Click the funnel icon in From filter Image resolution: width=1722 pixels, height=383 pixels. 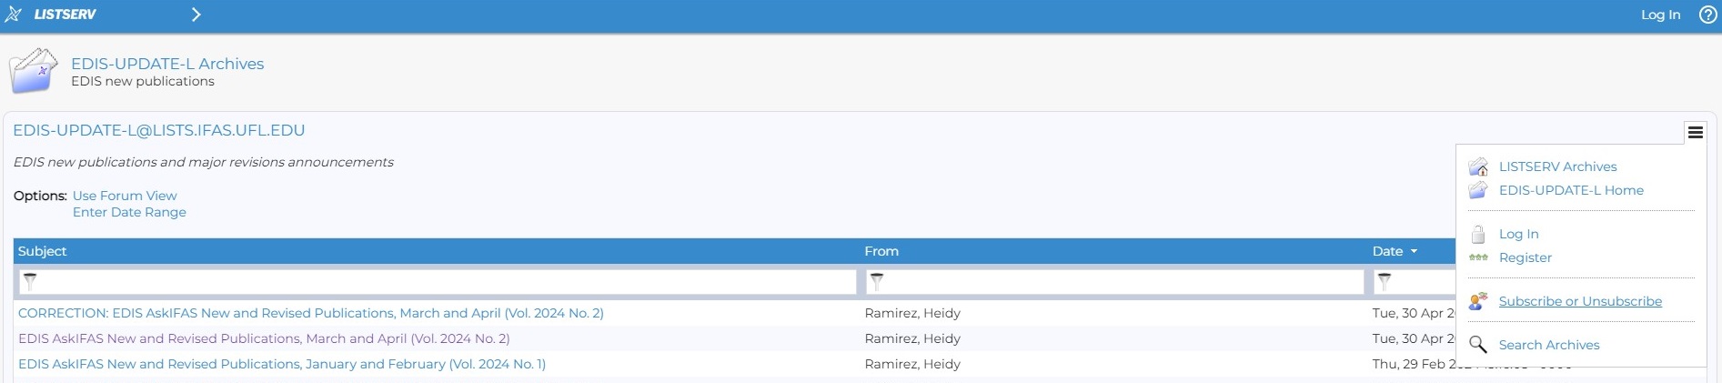click(877, 282)
